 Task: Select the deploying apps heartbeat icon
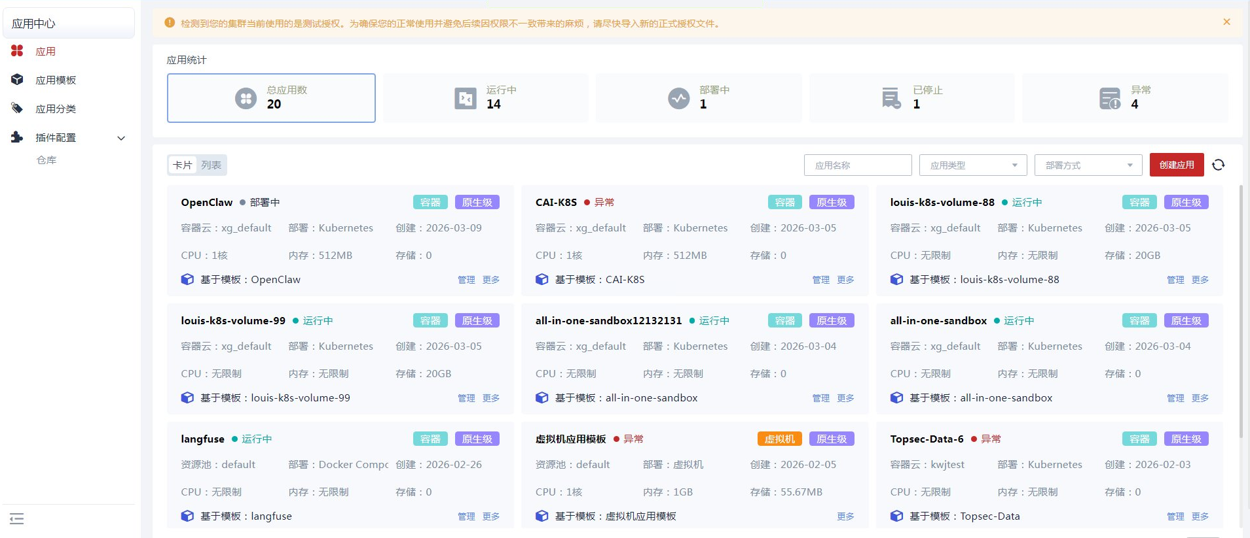tap(678, 98)
